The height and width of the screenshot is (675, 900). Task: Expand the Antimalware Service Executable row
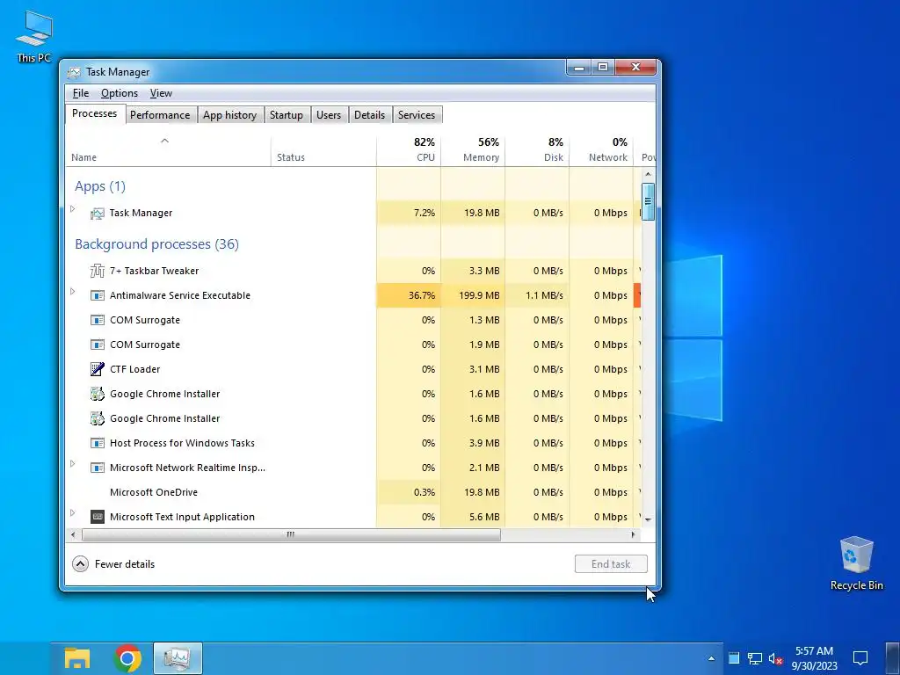pos(73,292)
